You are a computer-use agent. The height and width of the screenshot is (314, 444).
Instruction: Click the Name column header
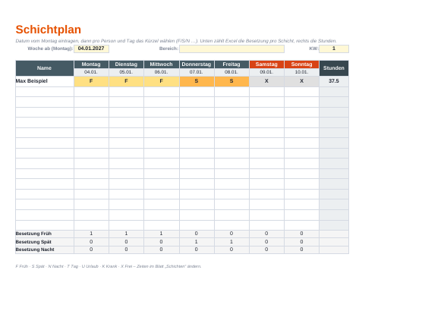pyautogui.click(x=45, y=68)
